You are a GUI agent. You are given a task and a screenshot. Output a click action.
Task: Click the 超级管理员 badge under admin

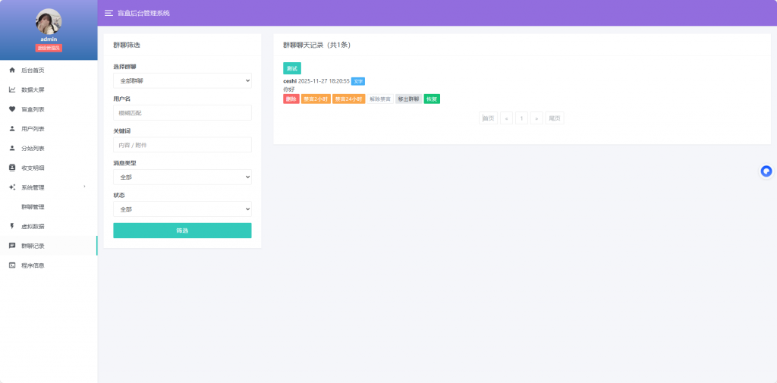coord(49,48)
